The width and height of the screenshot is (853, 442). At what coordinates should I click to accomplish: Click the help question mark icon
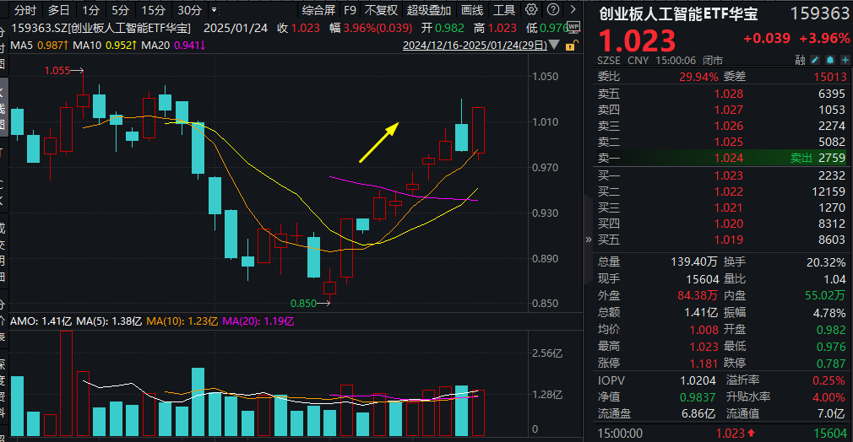(x=551, y=10)
